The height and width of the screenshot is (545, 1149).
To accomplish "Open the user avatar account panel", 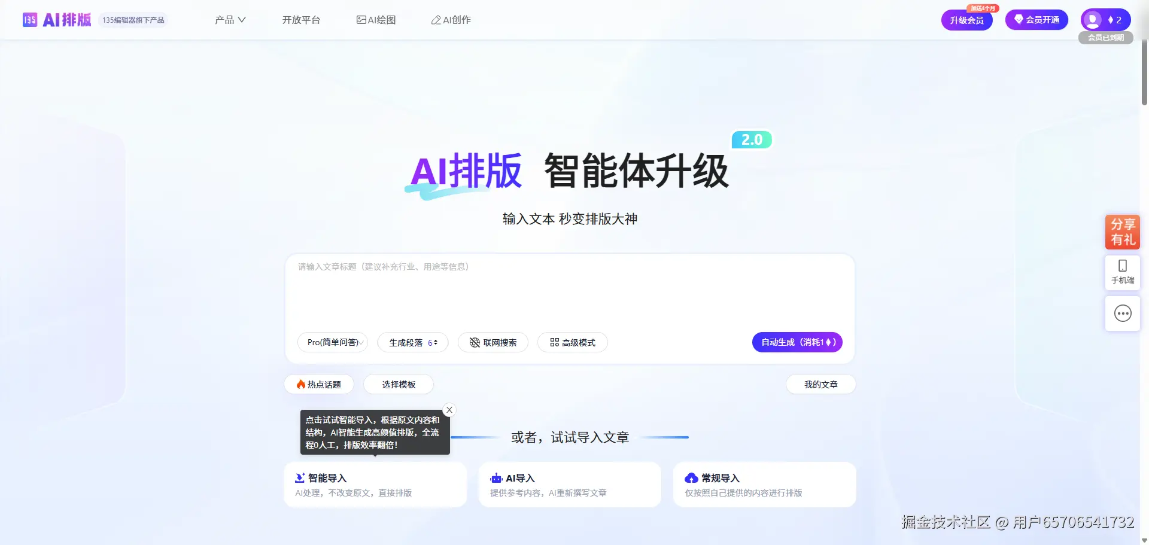I will pos(1093,19).
